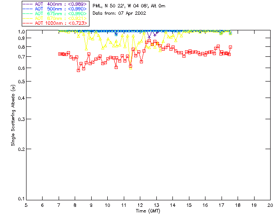Click the x-axis tick label 10
This screenshot has width=278, height=222.
click(107, 205)
